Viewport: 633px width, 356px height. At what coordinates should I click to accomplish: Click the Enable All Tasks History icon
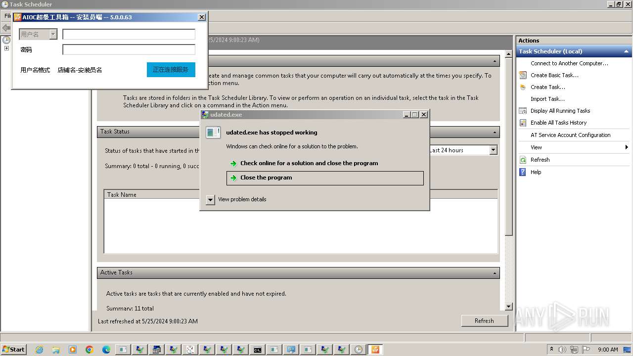523,123
